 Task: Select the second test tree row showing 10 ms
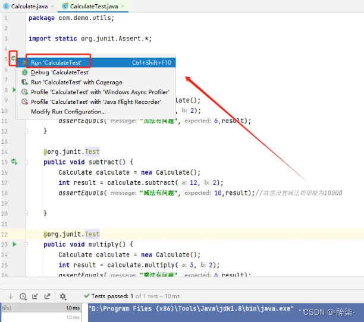pyautogui.click(x=41, y=317)
